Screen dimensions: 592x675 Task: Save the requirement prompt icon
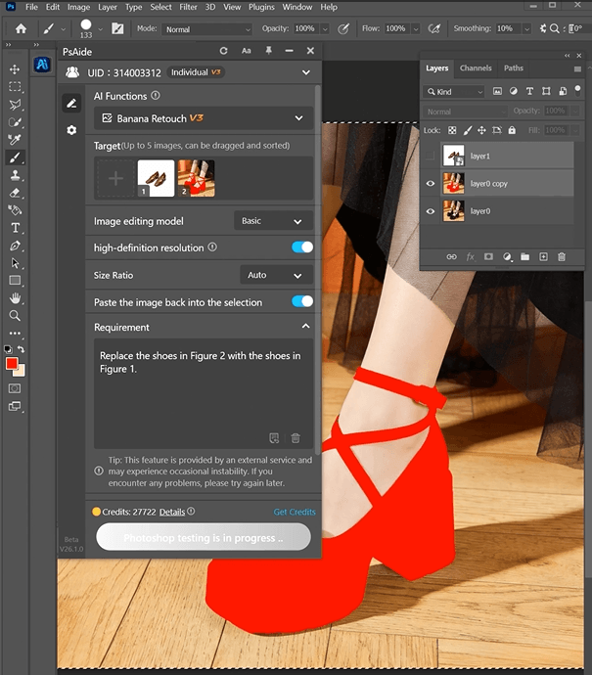[x=274, y=438]
